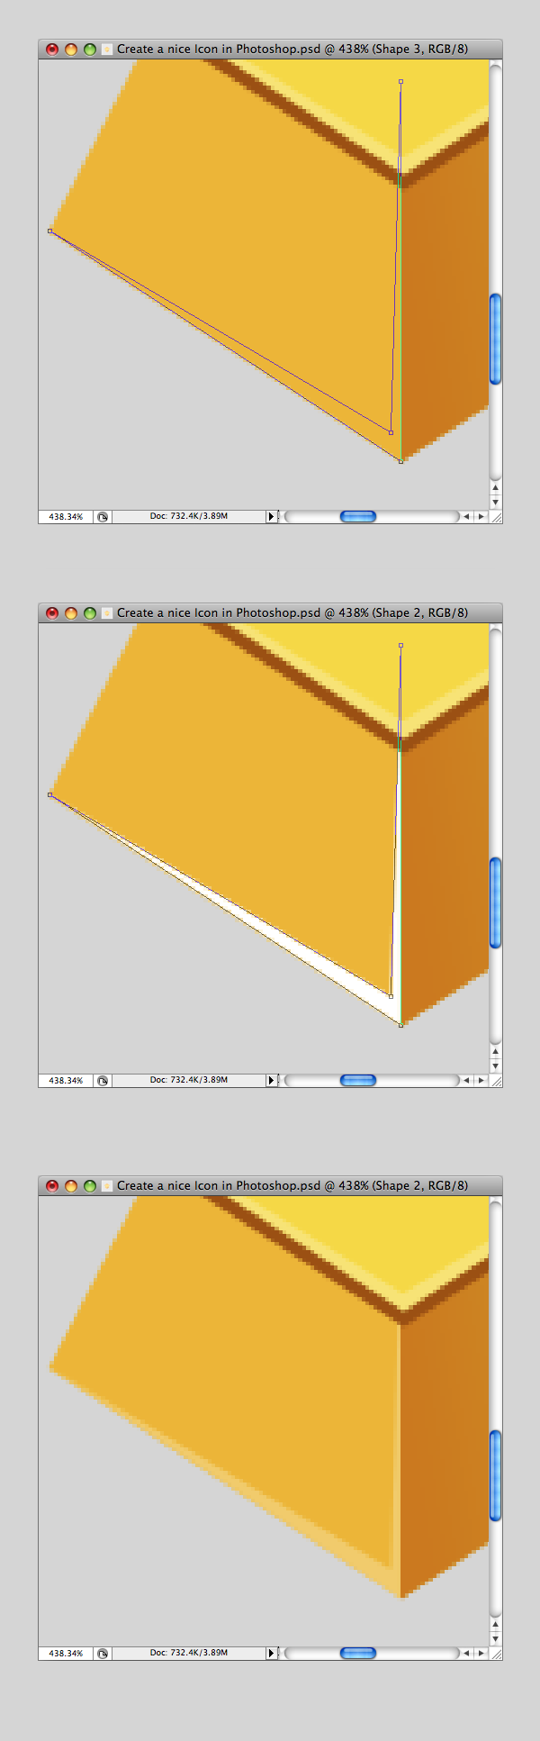Click the status bar preview icon in the Shape 3 window
This screenshot has height=1741, width=540.
pyautogui.click(x=103, y=517)
